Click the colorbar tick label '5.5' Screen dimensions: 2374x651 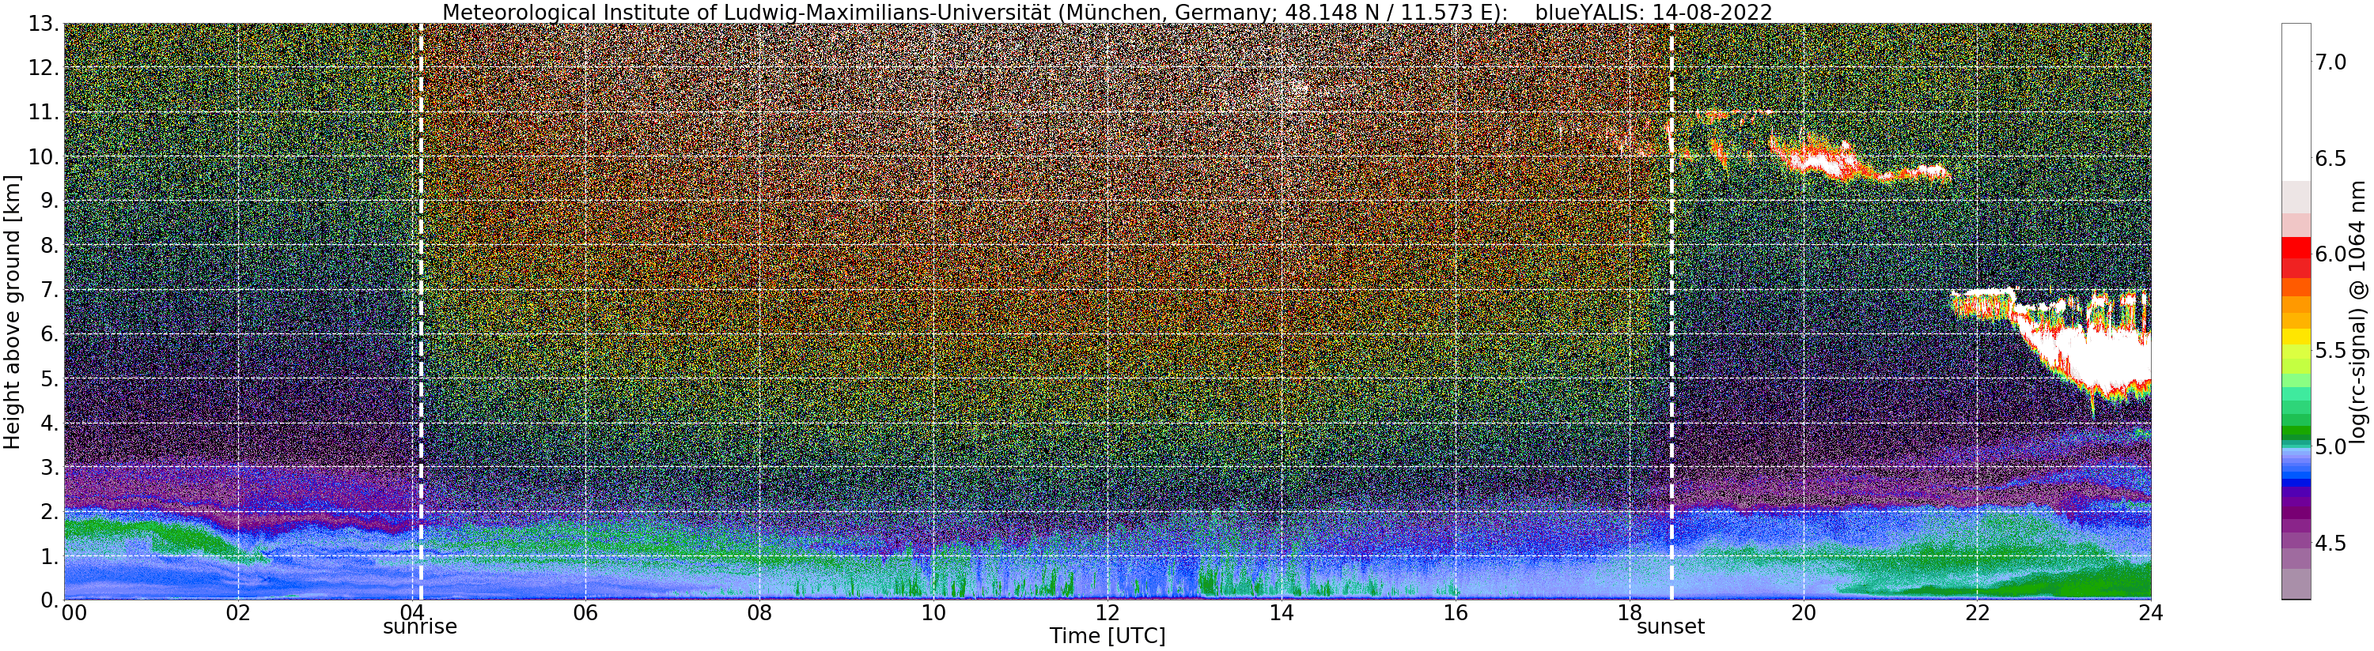click(x=2330, y=351)
